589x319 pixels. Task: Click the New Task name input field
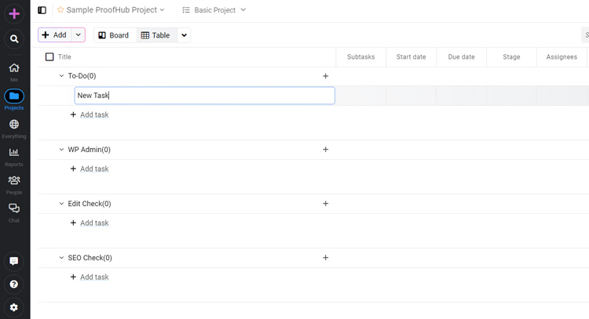(204, 96)
